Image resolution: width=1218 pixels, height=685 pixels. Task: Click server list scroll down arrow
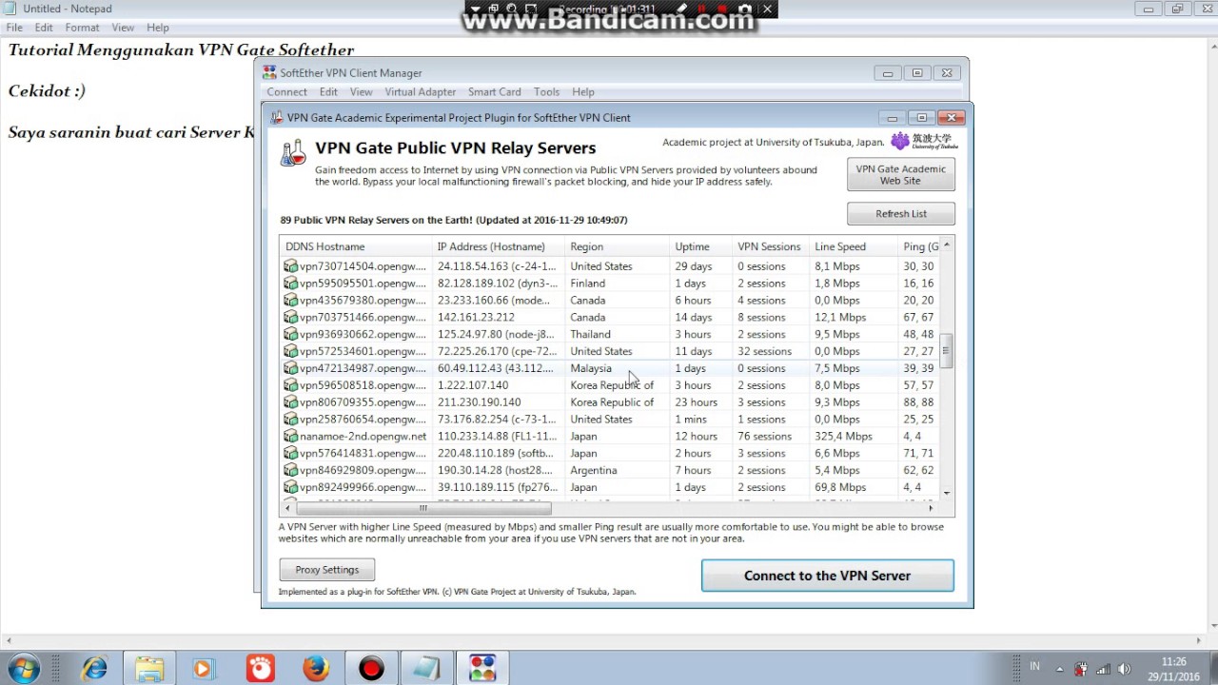(946, 493)
